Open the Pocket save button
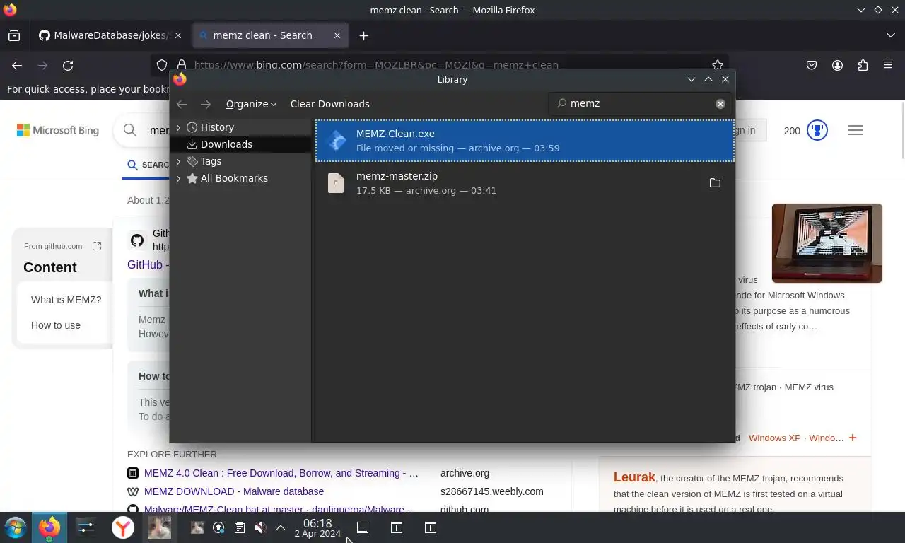The height and width of the screenshot is (543, 905). coord(812,65)
